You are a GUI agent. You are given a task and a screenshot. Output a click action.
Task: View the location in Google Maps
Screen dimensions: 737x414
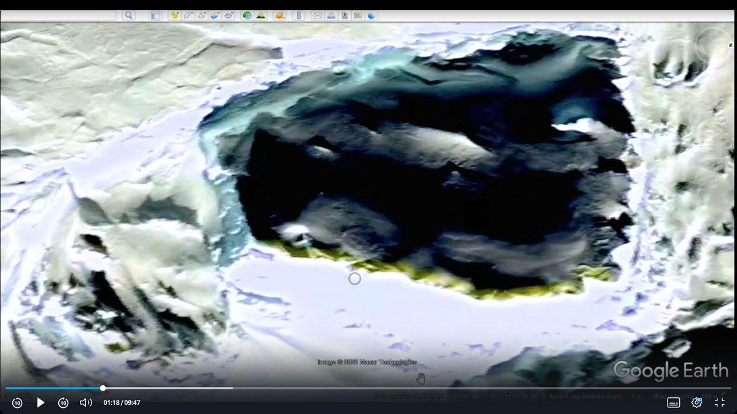358,15
